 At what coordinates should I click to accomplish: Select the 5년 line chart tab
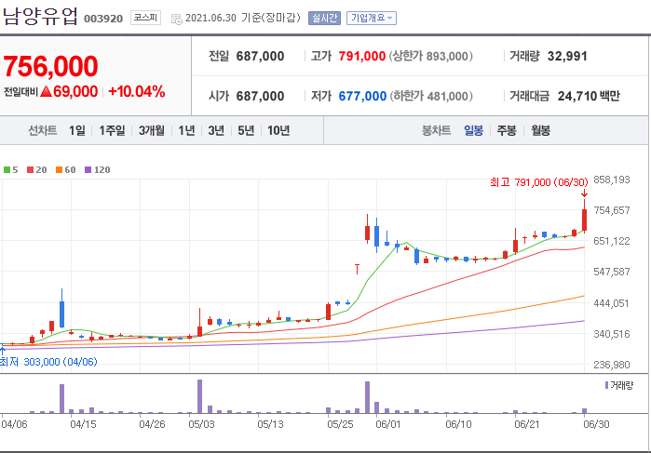246,130
